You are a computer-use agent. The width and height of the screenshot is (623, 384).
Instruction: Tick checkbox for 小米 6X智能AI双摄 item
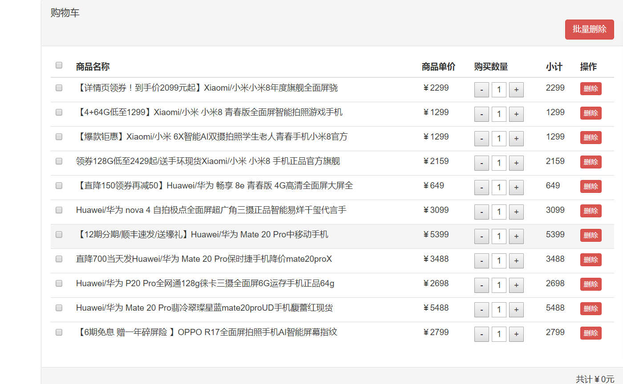[x=59, y=137]
